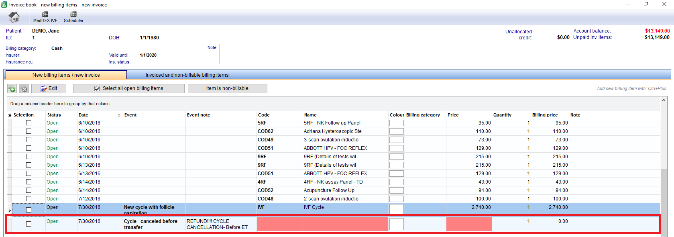The width and height of the screenshot is (674, 237).
Task: Click colour swatch in IVF Cycle row
Action: coord(396,208)
